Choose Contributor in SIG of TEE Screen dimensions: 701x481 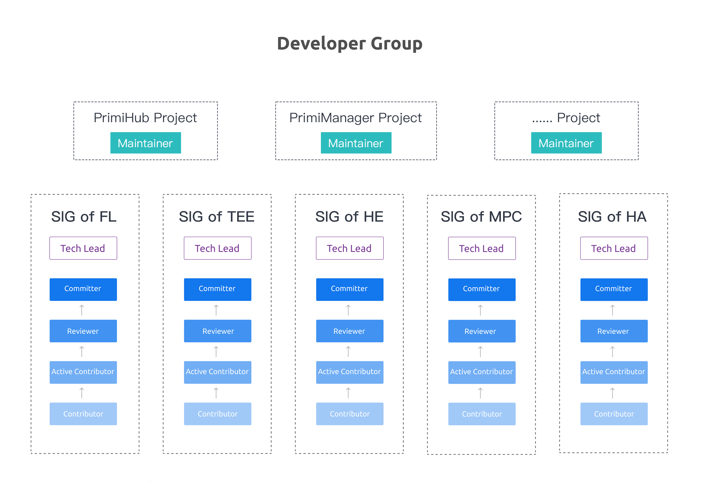[x=217, y=414]
